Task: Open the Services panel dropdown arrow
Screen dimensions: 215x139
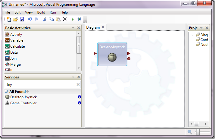Action: (73, 77)
